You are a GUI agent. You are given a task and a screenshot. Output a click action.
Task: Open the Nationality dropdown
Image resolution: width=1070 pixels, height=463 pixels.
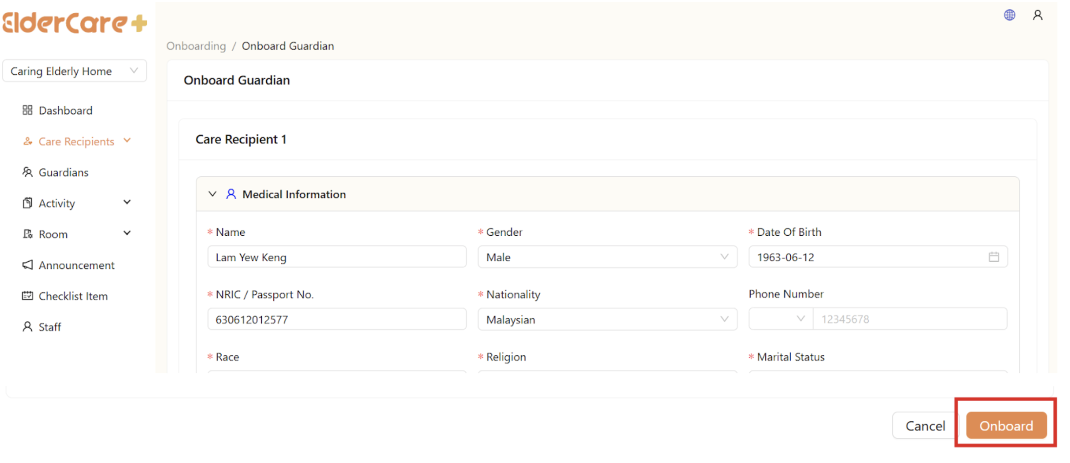pos(607,319)
